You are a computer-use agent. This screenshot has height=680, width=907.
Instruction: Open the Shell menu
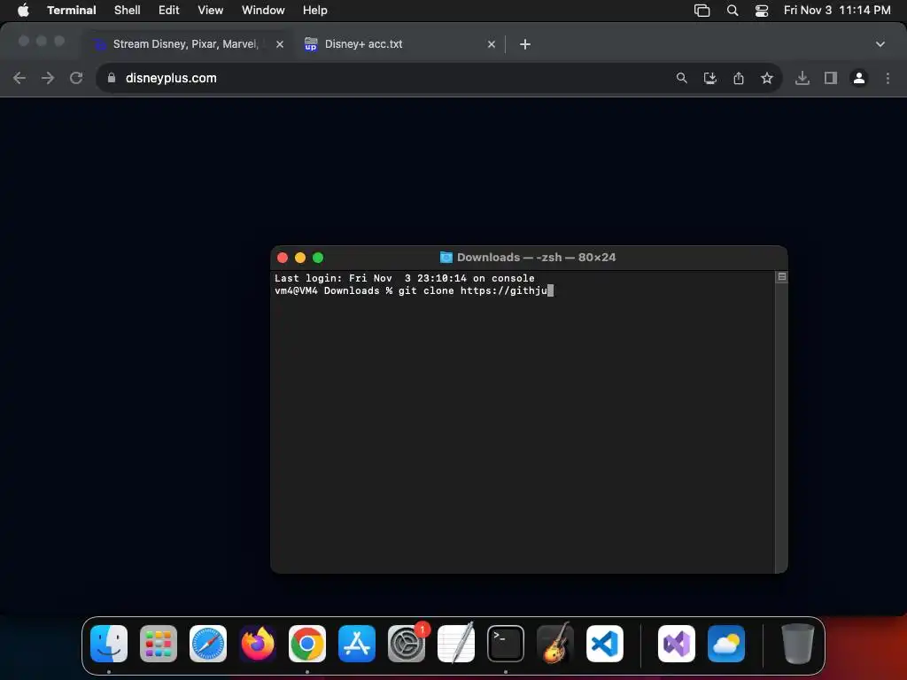128,11
